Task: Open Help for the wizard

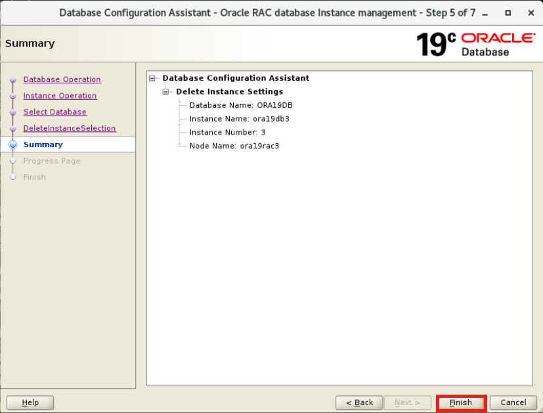Action: pyautogui.click(x=30, y=402)
